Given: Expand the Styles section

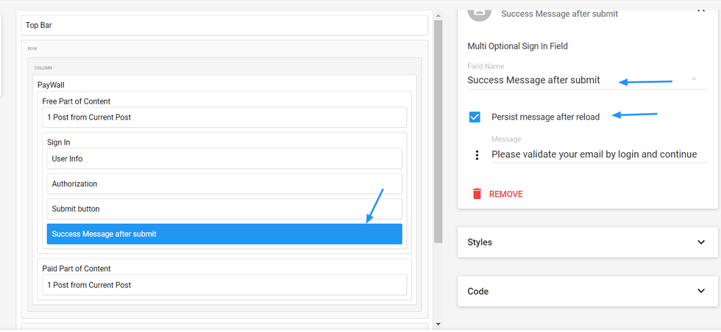Looking at the screenshot, I should 700,242.
